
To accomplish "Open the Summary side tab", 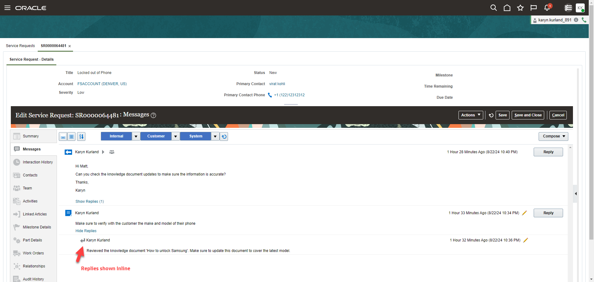I will [x=33, y=136].
